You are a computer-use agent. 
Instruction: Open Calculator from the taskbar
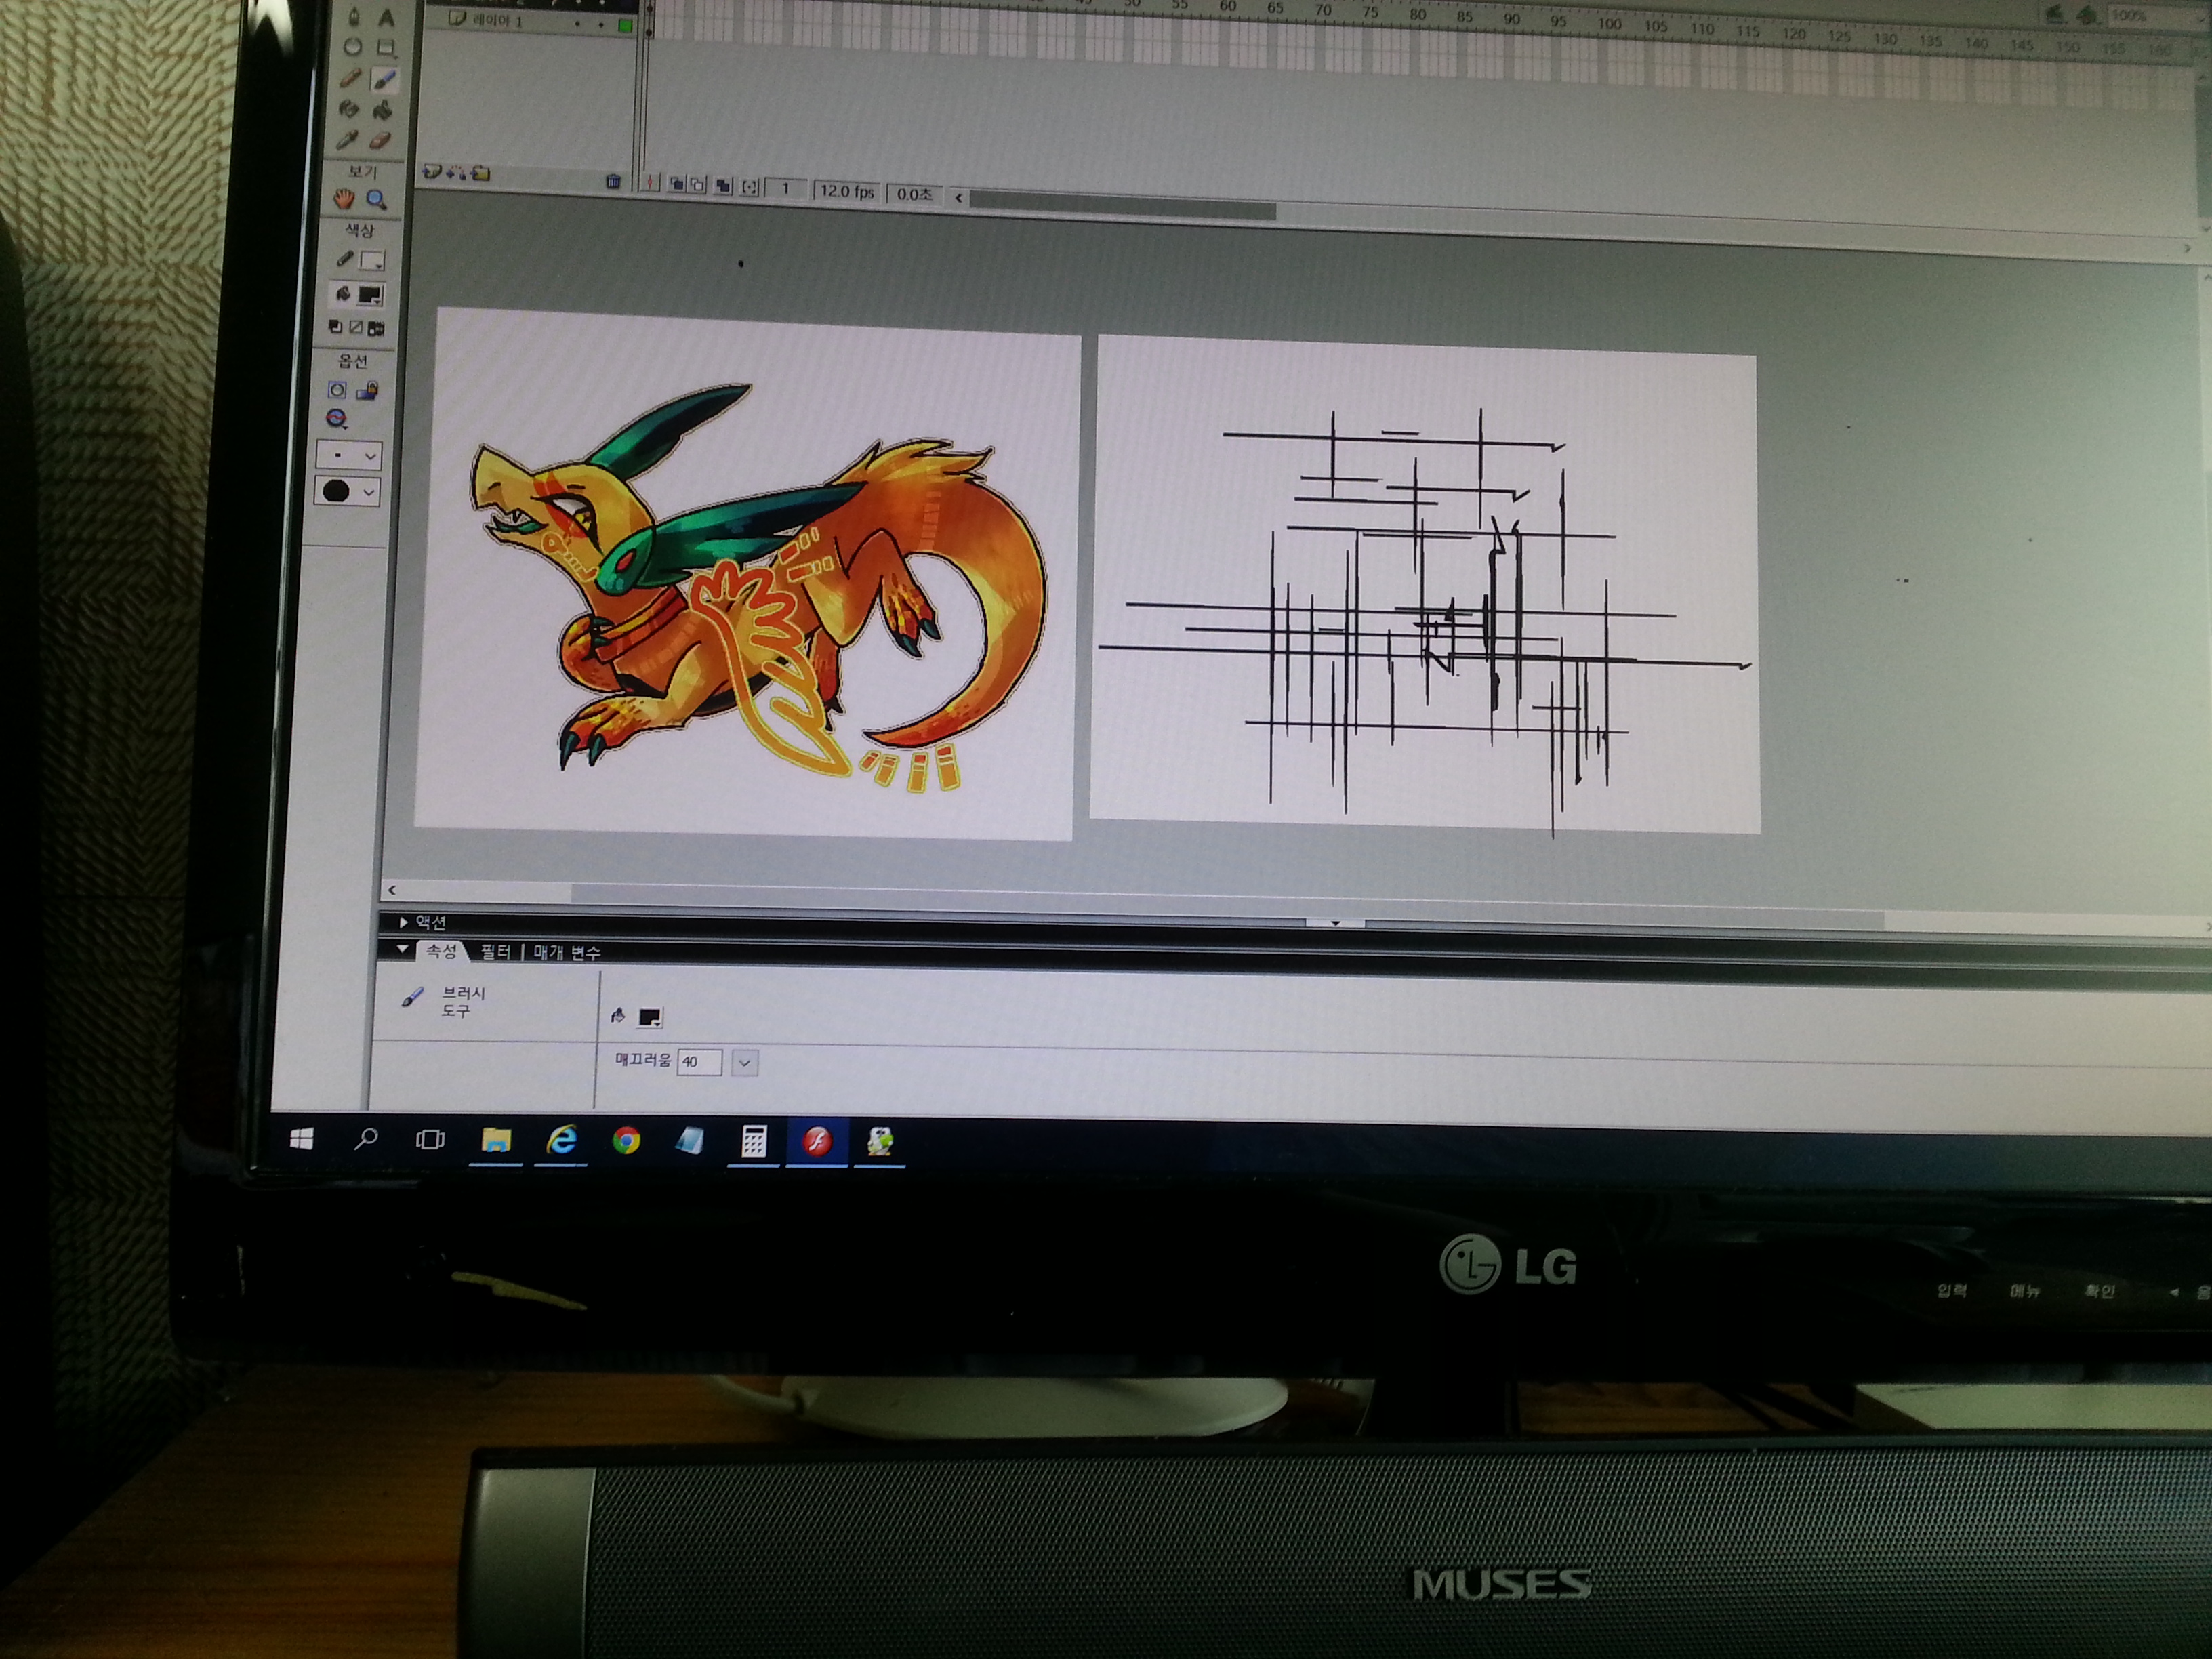point(754,1141)
